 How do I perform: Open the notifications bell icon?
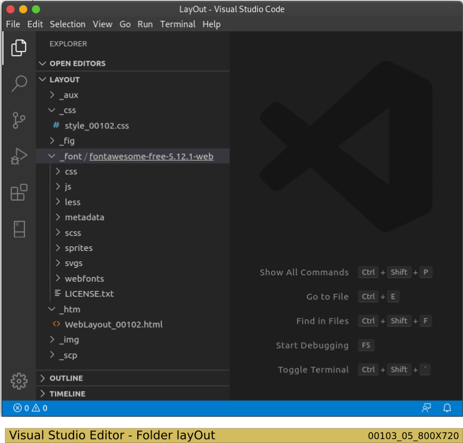[x=447, y=408]
